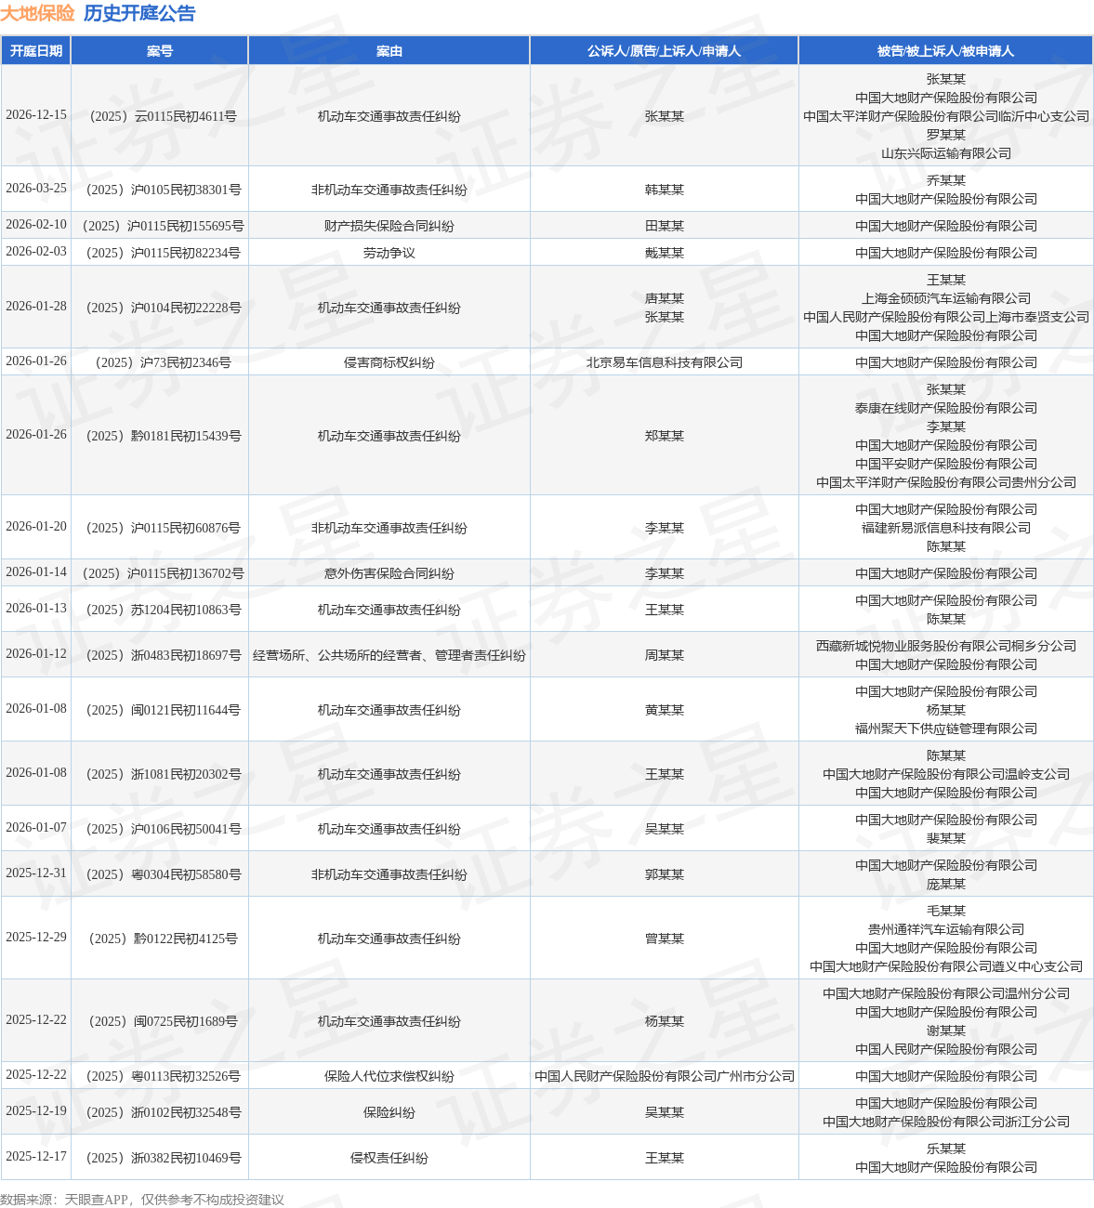Screen dimensions: 1094x1208
Task: Click case number (2025)沪0106民初50041号
Action: pos(160,829)
